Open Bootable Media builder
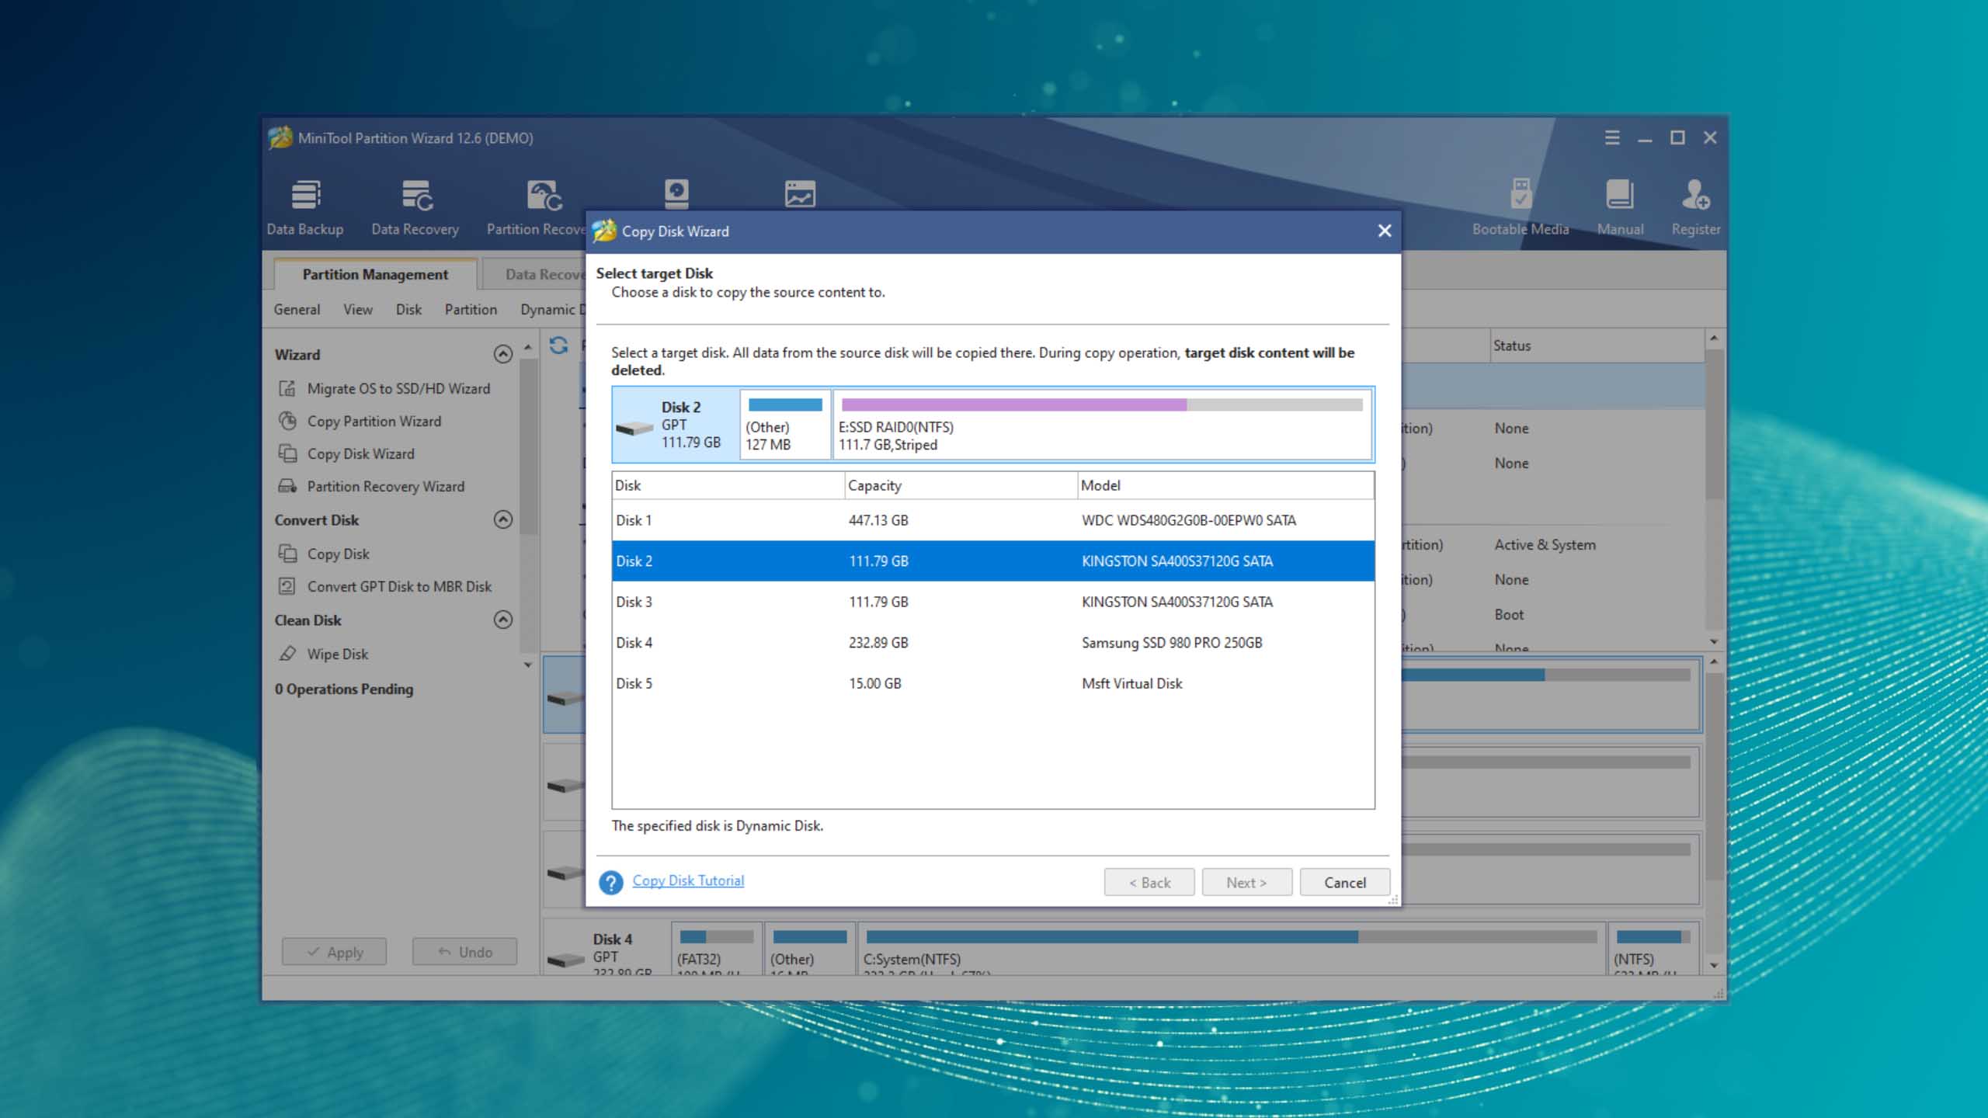This screenshot has height=1118, width=1988. tap(1520, 207)
